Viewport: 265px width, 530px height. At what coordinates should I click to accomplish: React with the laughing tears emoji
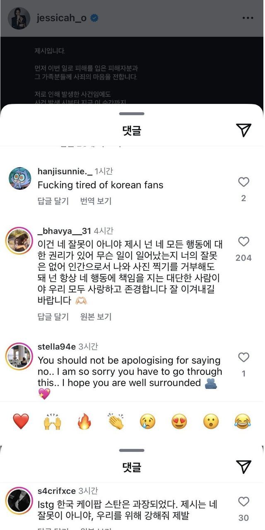click(243, 422)
